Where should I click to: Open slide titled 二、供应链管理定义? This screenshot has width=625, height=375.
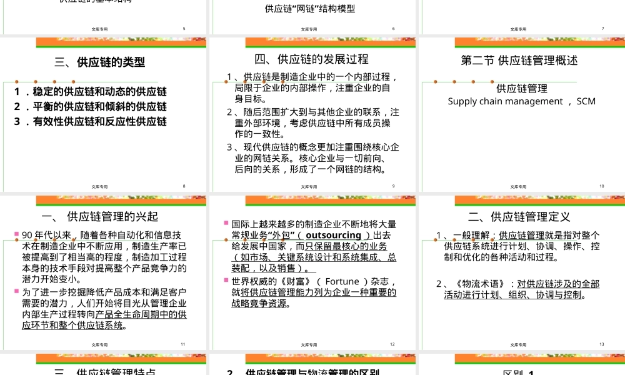522,272
